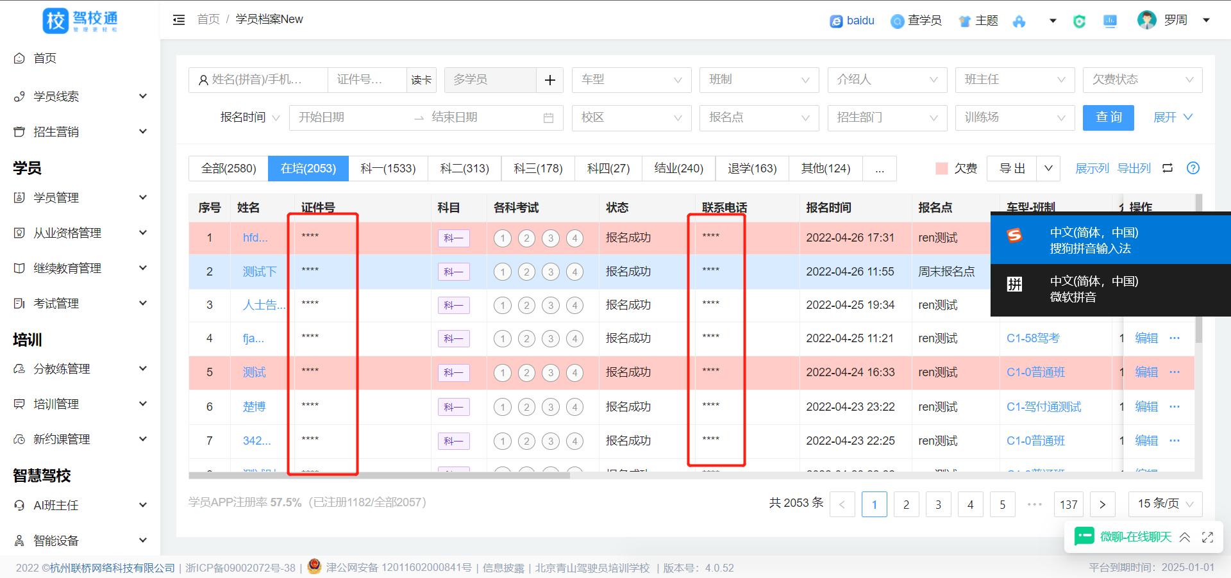Open the 主题 theme icon
Image resolution: width=1231 pixels, height=578 pixels.
(x=965, y=21)
